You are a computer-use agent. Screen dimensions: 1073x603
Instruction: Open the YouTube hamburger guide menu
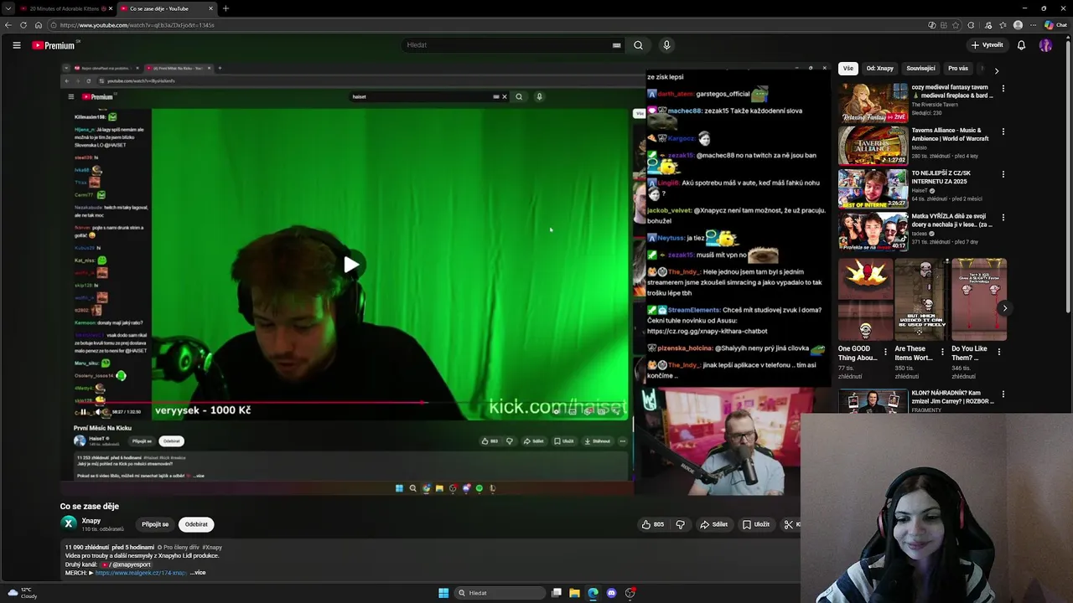click(x=17, y=45)
